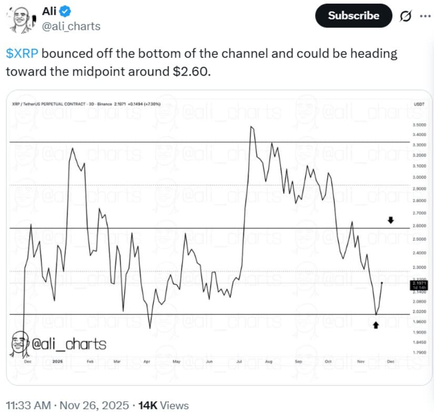The image size is (434, 414).
Task: Open the $XRP cashtag search
Action: tap(21, 53)
